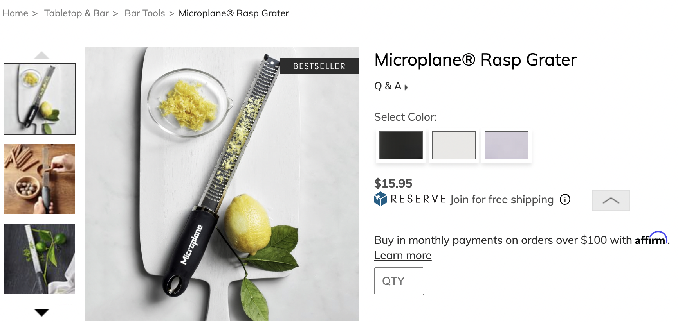Collapse panel using the chevron-up button
Image resolution: width=678 pixels, height=322 pixels.
(611, 200)
